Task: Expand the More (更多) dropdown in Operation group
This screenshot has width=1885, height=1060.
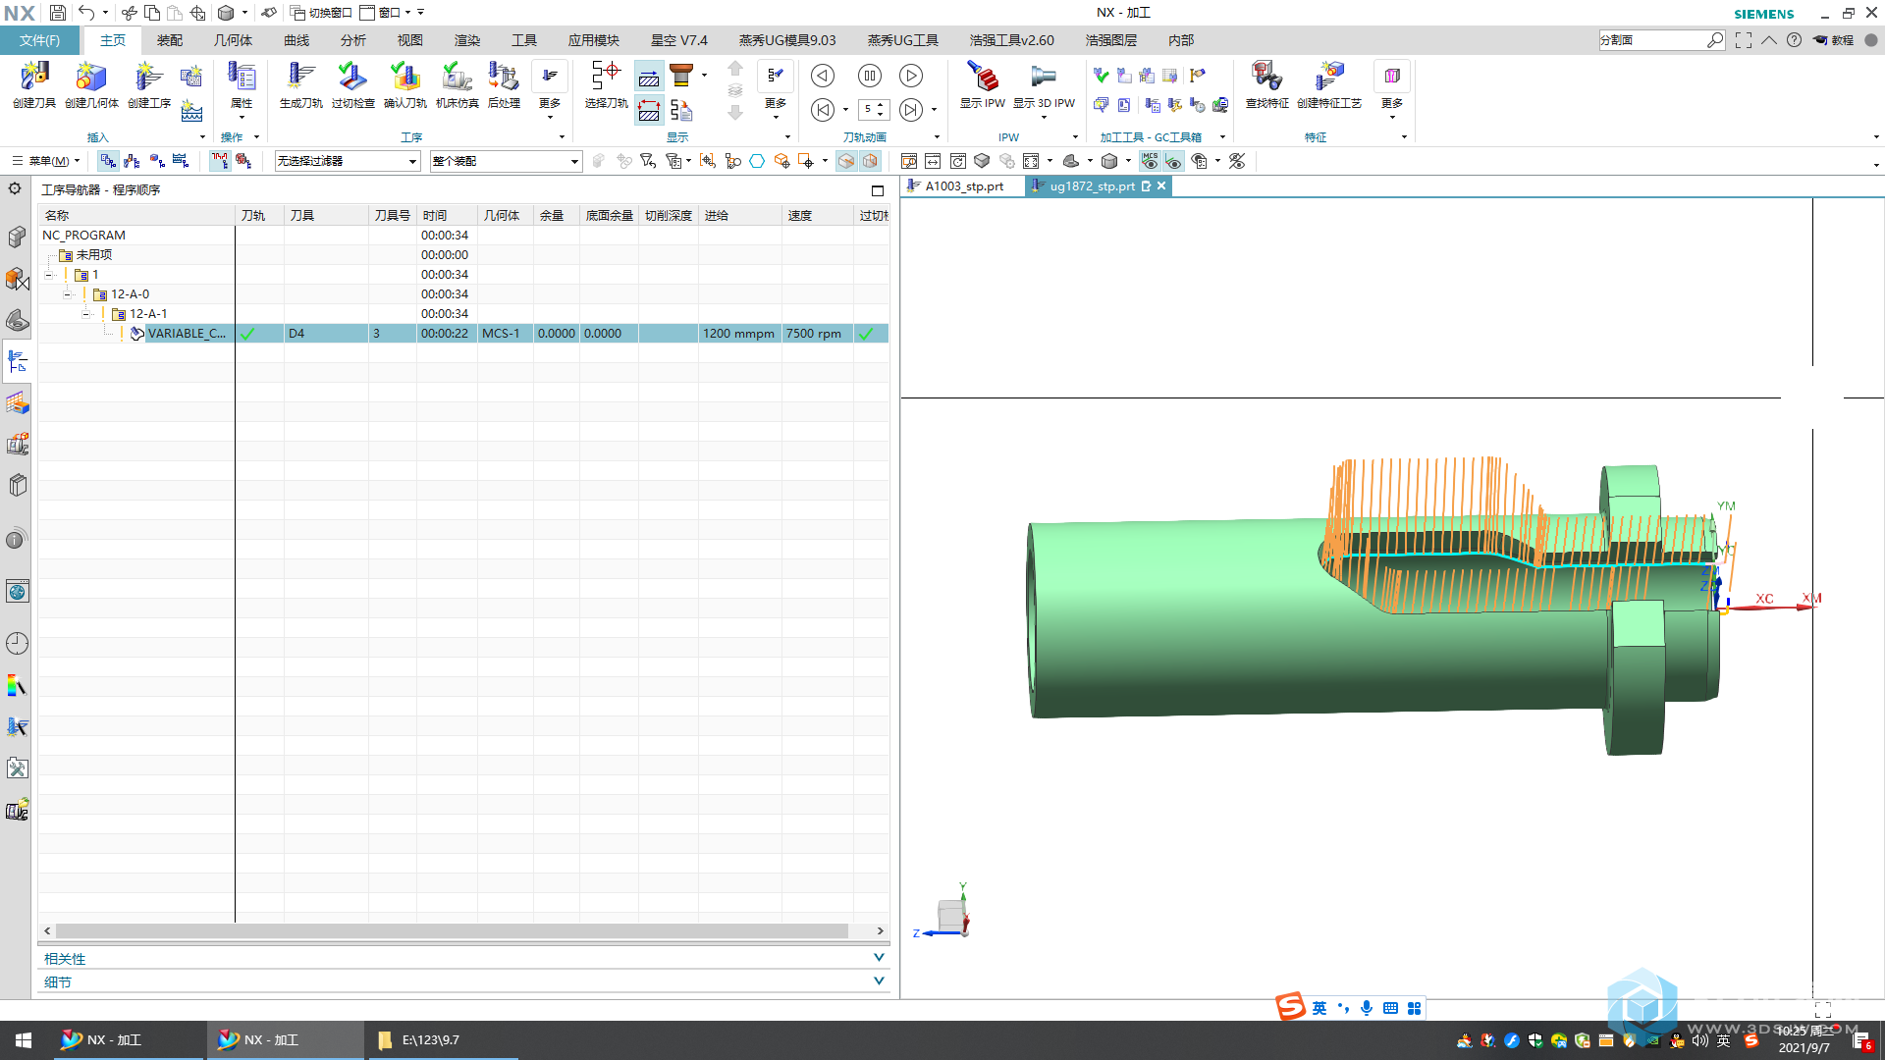Action: [x=550, y=90]
